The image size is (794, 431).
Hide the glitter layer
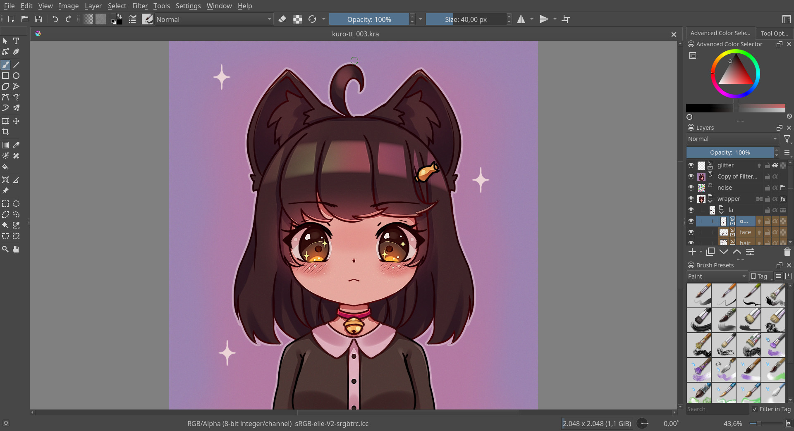[x=691, y=165]
